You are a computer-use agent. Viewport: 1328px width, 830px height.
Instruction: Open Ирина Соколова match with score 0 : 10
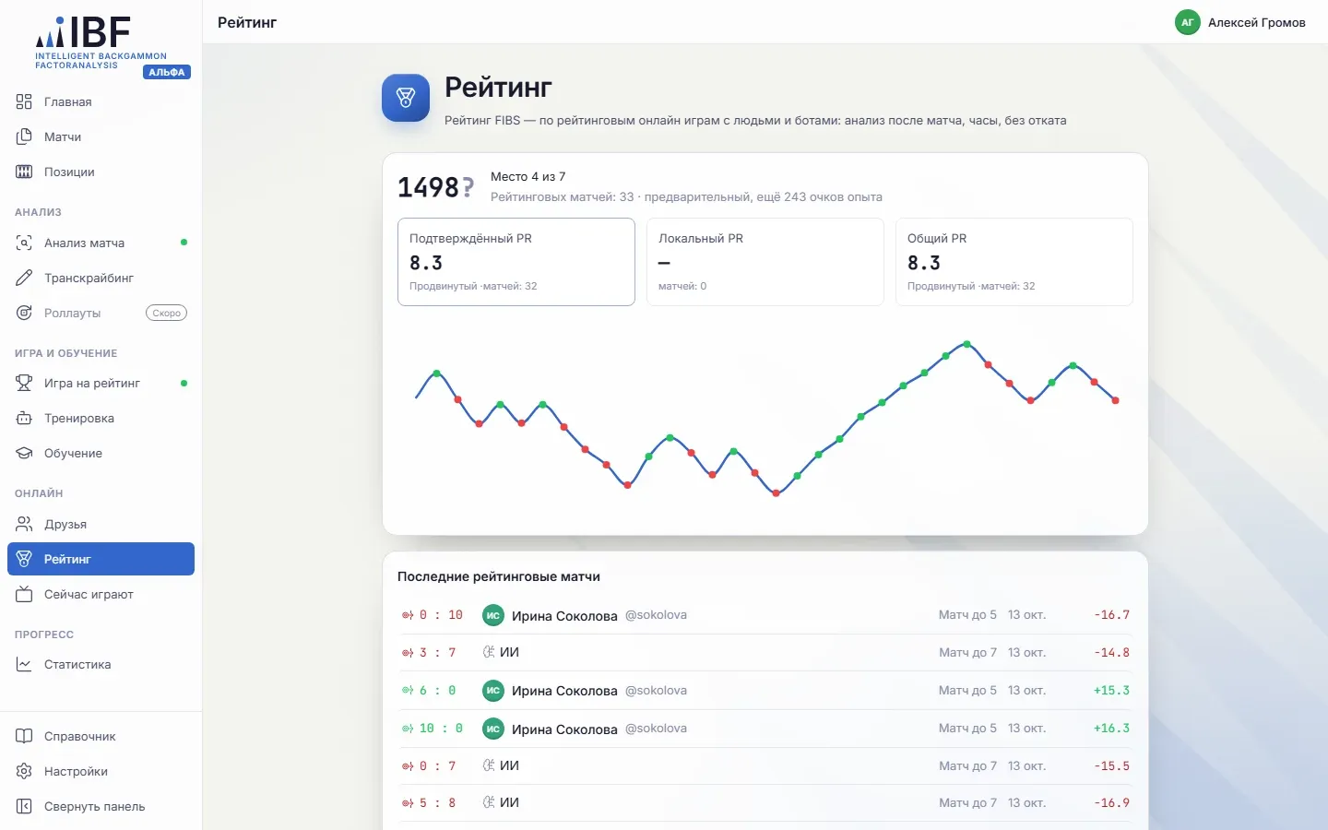765,615
